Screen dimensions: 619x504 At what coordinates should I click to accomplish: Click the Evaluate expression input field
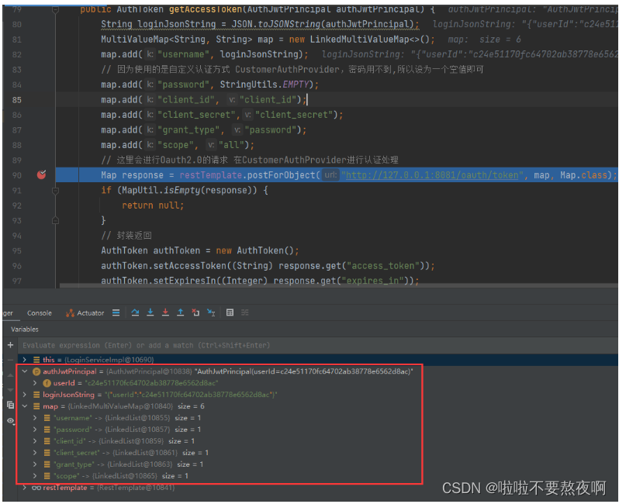(318, 345)
